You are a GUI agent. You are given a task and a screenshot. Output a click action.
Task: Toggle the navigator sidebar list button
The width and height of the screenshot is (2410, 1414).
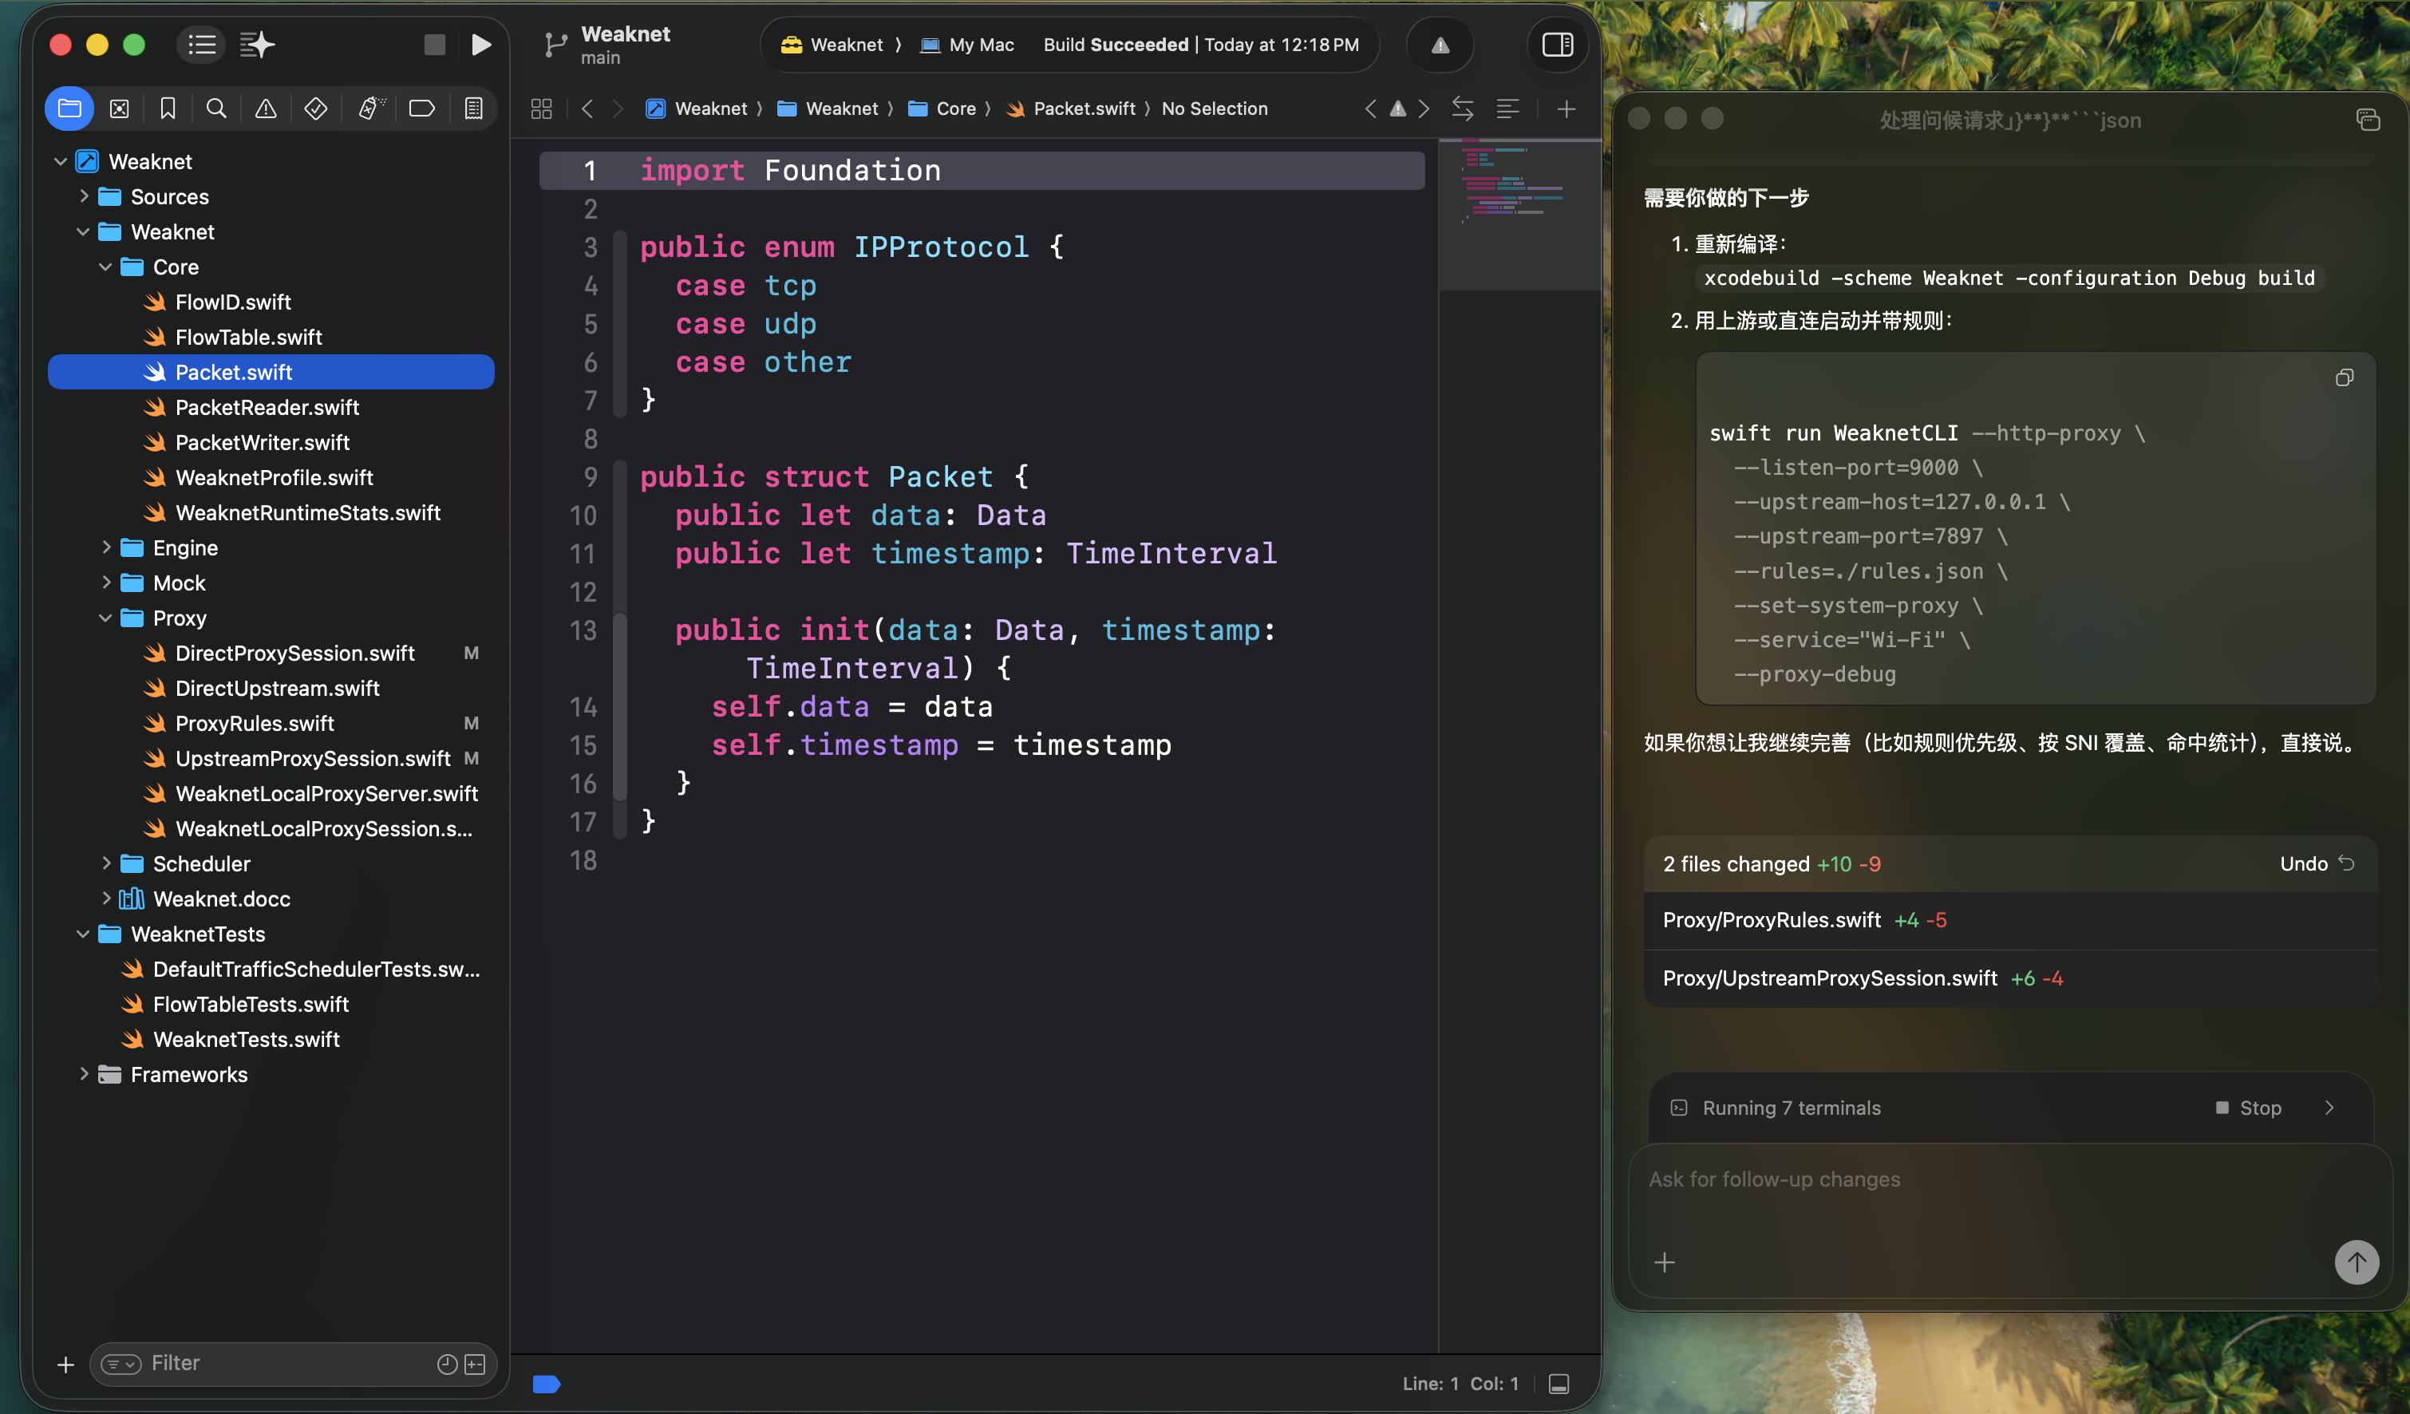click(202, 44)
